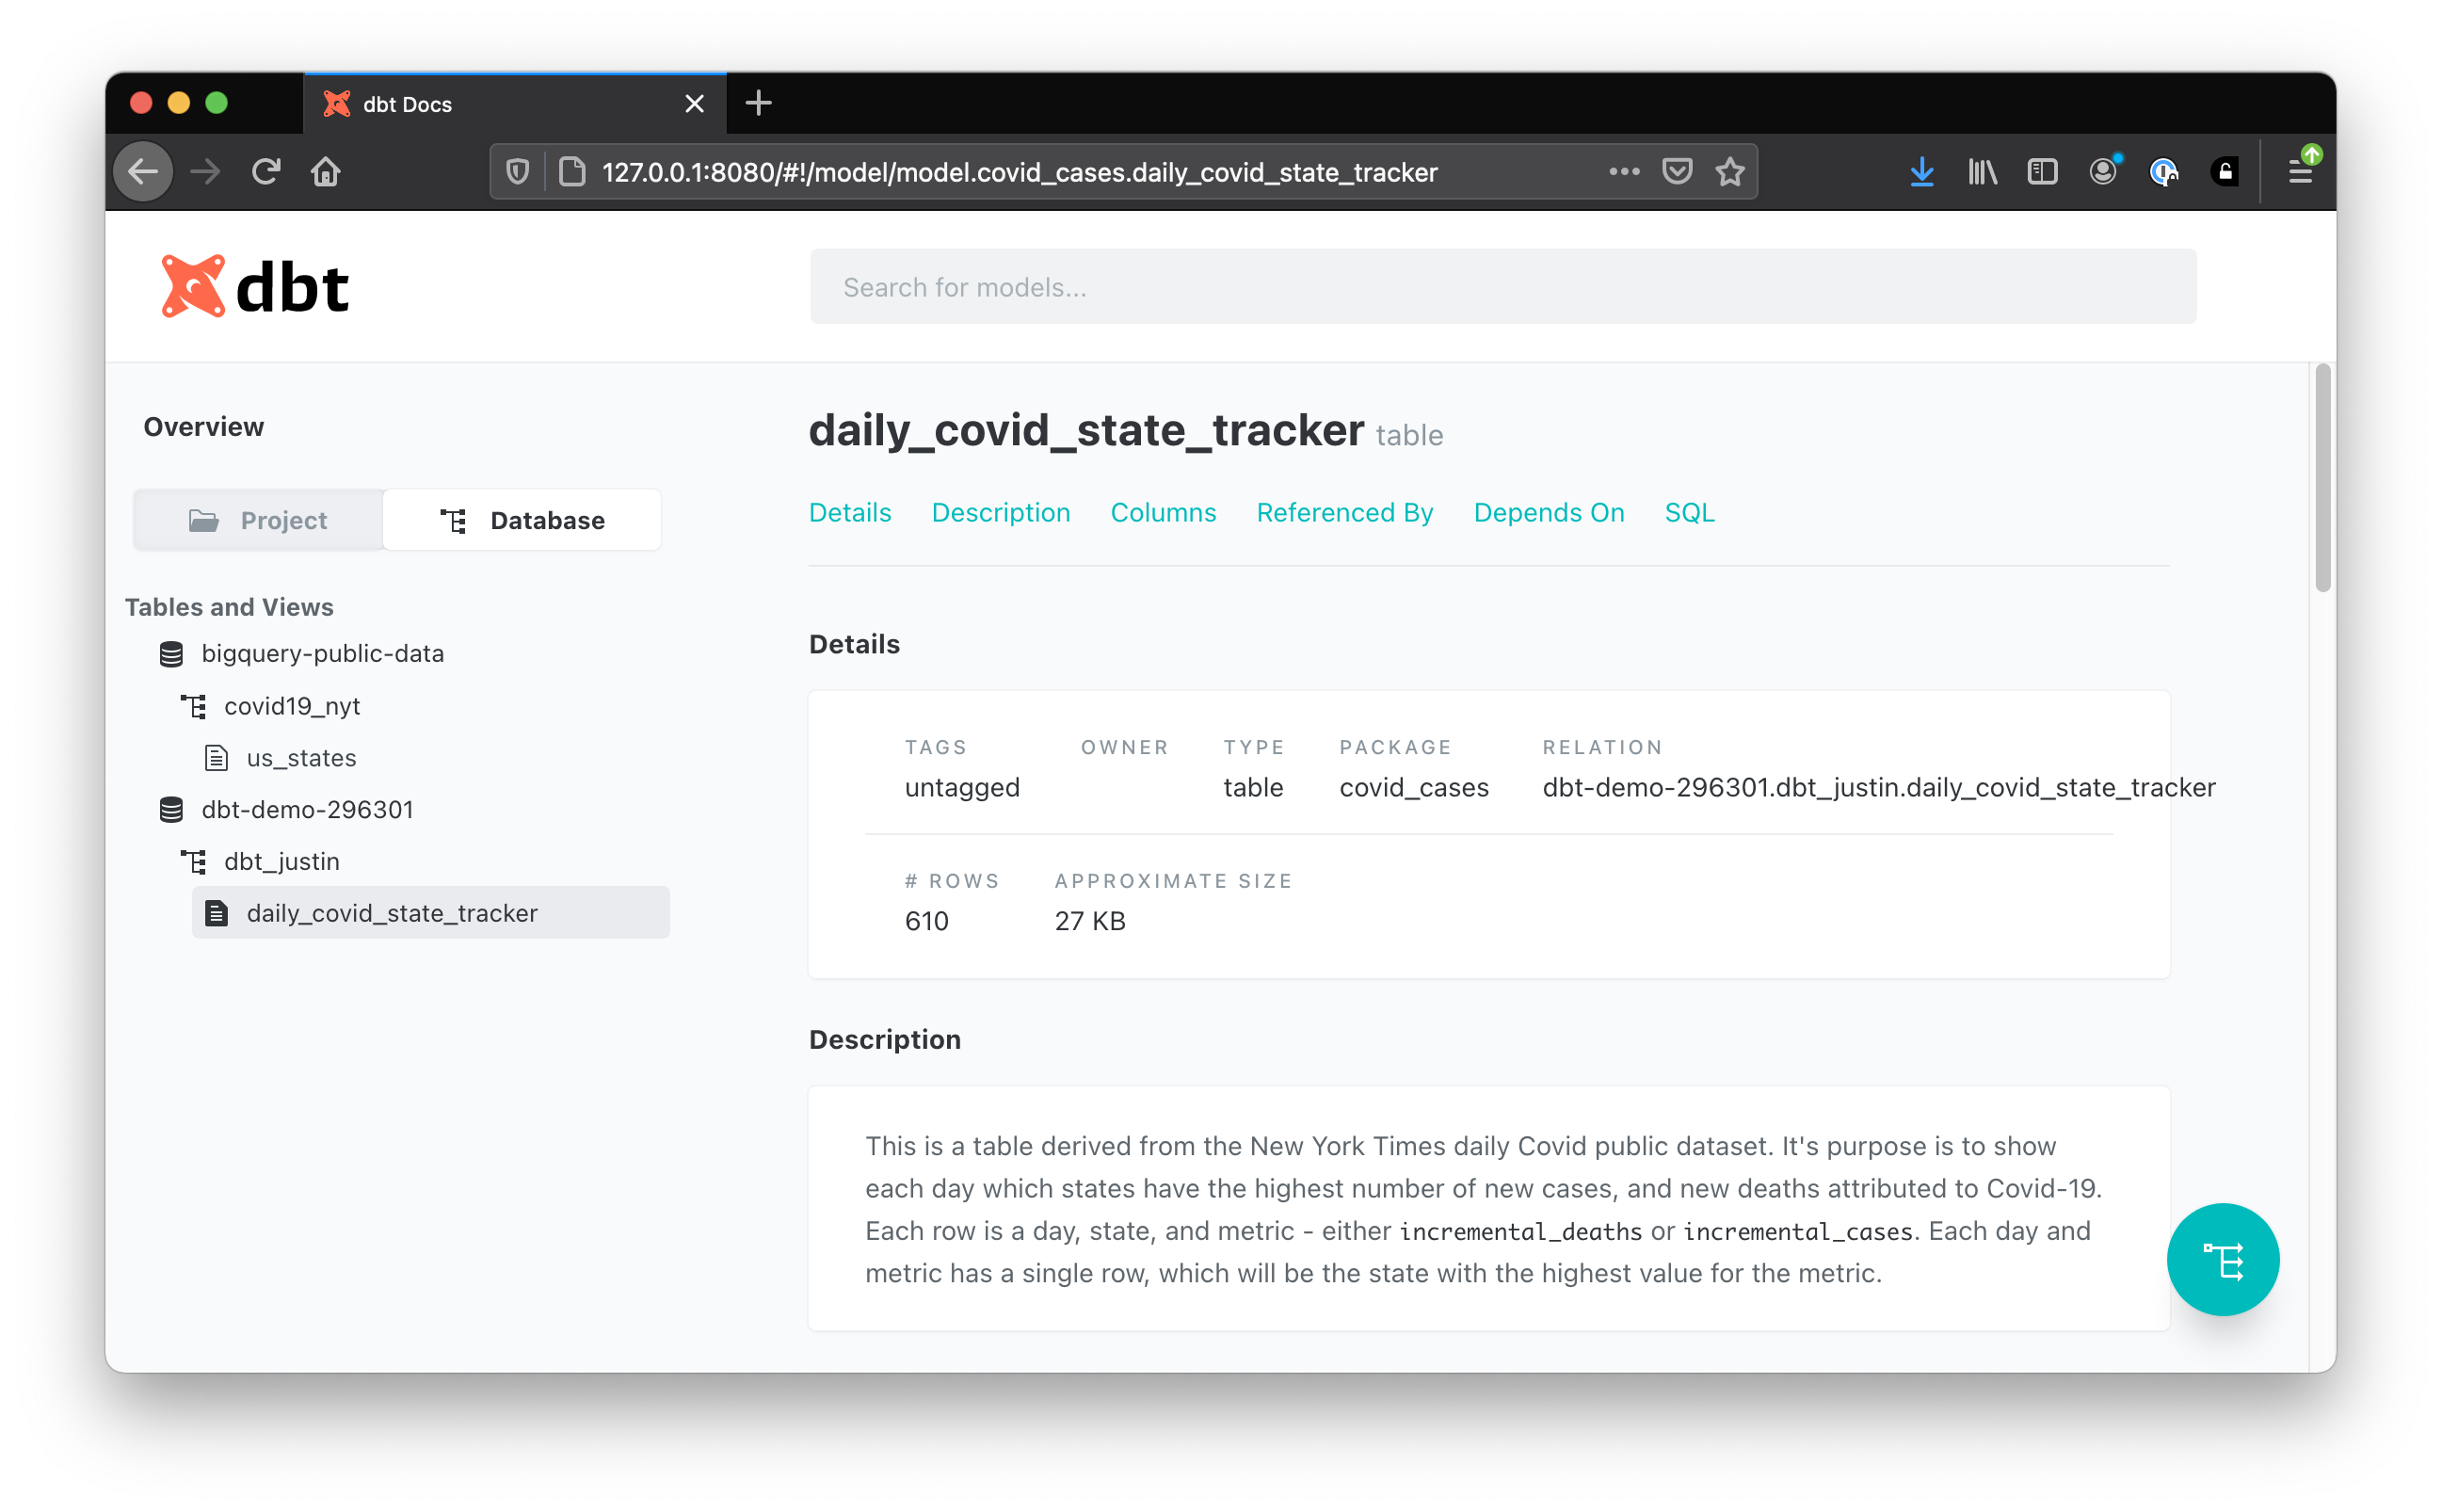Click the dbt logo icon

194,284
